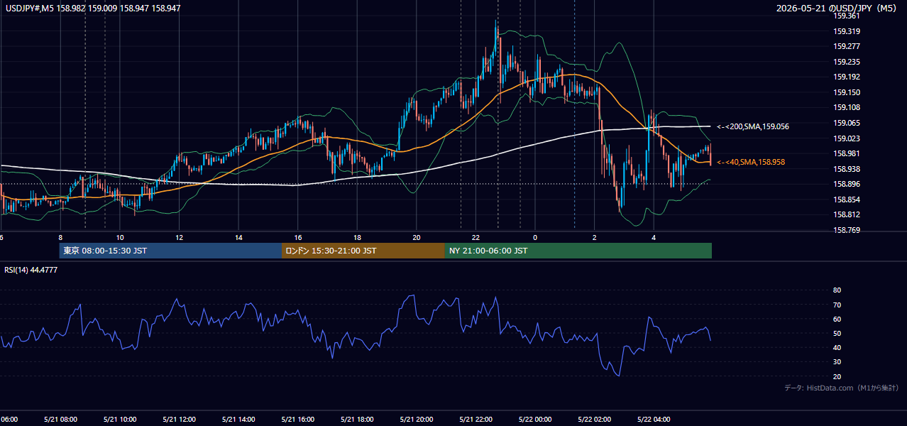Click RSI scale level 50
This screenshot has height=426, width=907.
837,333
